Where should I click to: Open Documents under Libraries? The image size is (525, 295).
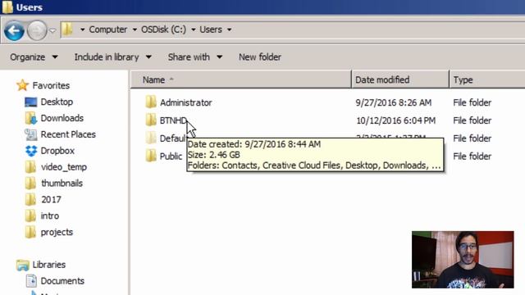pos(62,281)
